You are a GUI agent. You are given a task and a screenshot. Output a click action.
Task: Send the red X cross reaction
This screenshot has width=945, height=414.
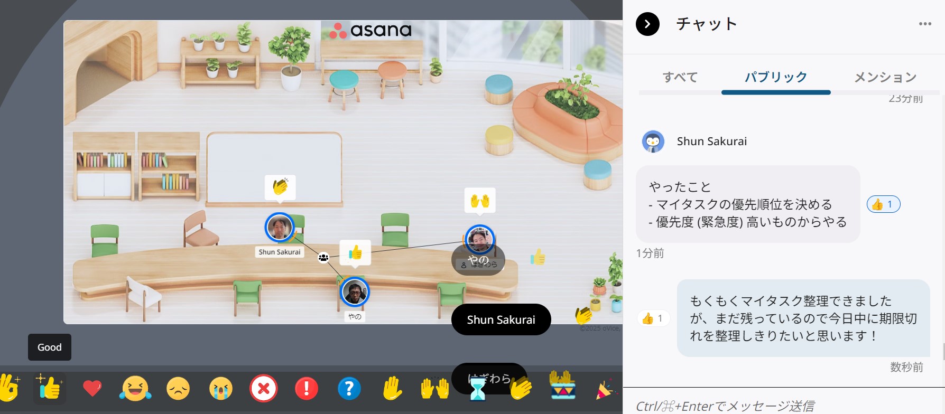(x=264, y=389)
